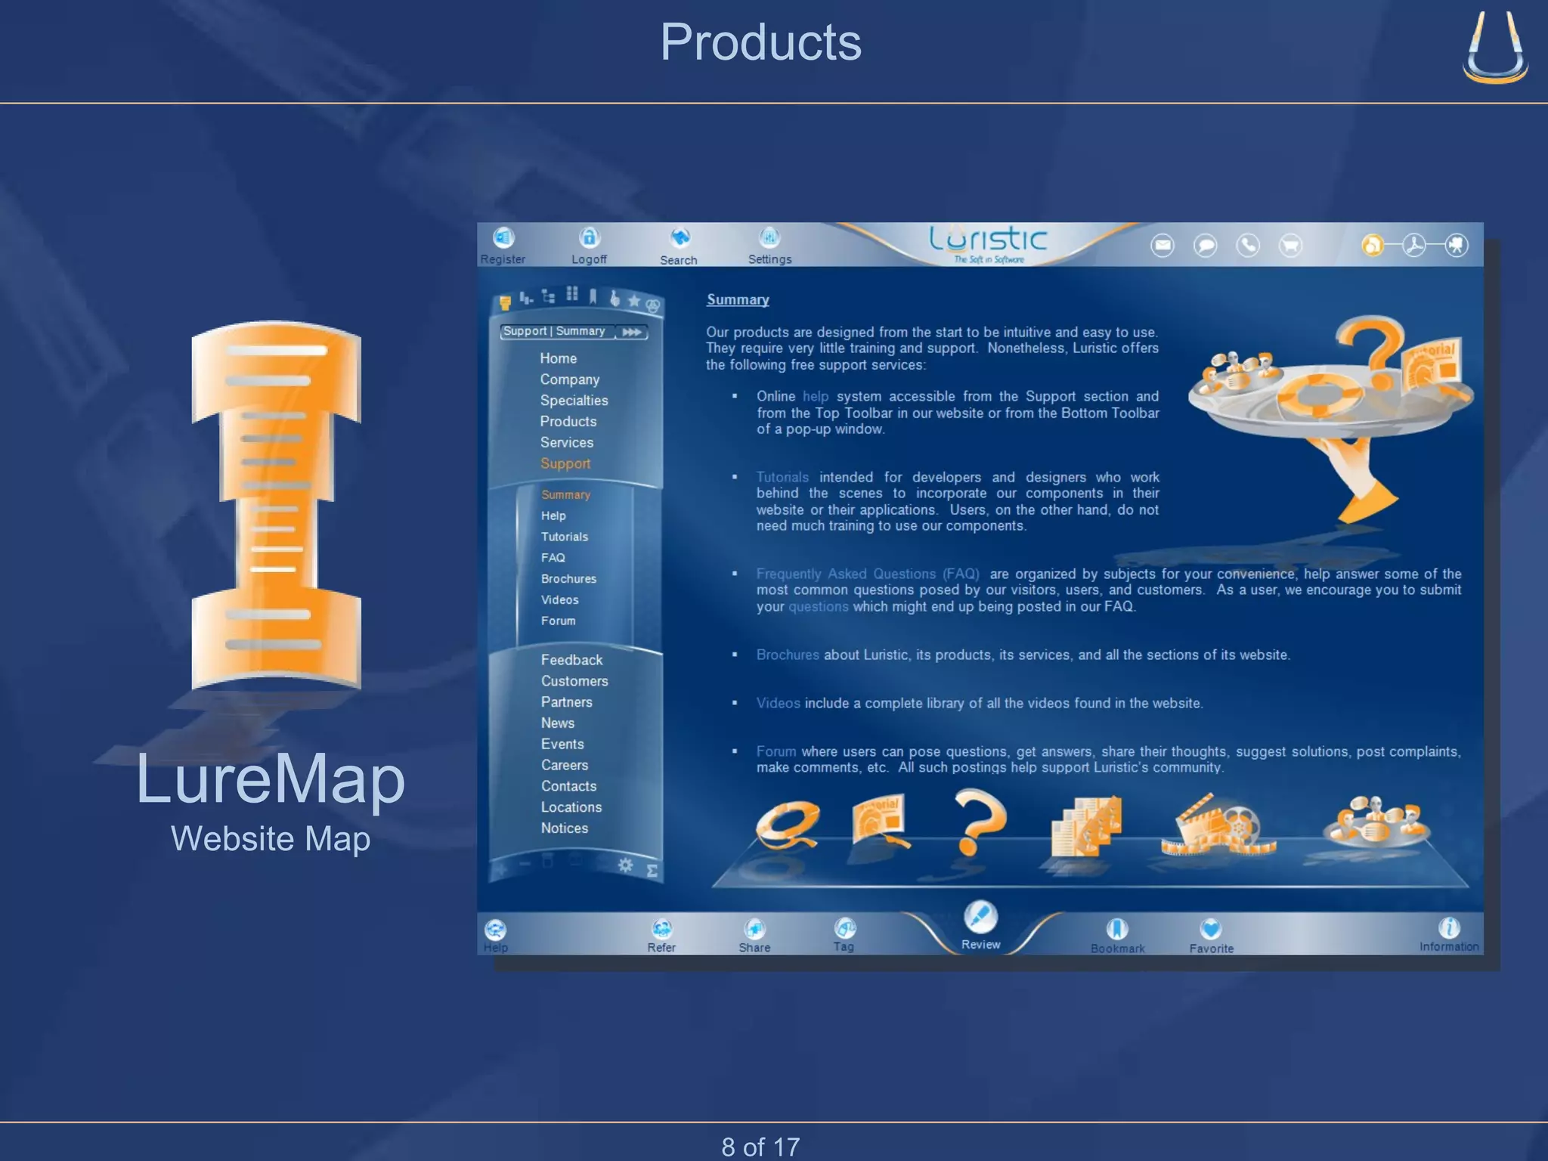Click the email envelope icon
The width and height of the screenshot is (1548, 1161).
[1163, 245]
